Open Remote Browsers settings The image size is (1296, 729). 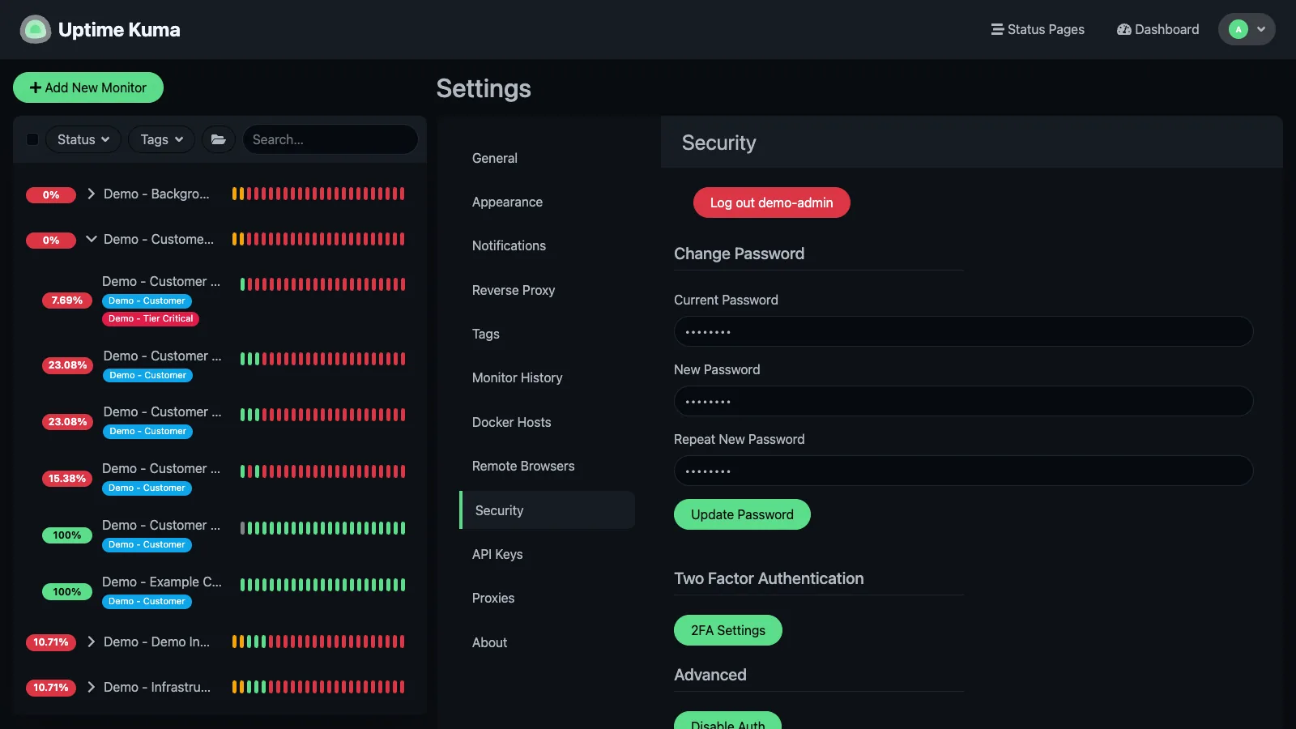547,466
